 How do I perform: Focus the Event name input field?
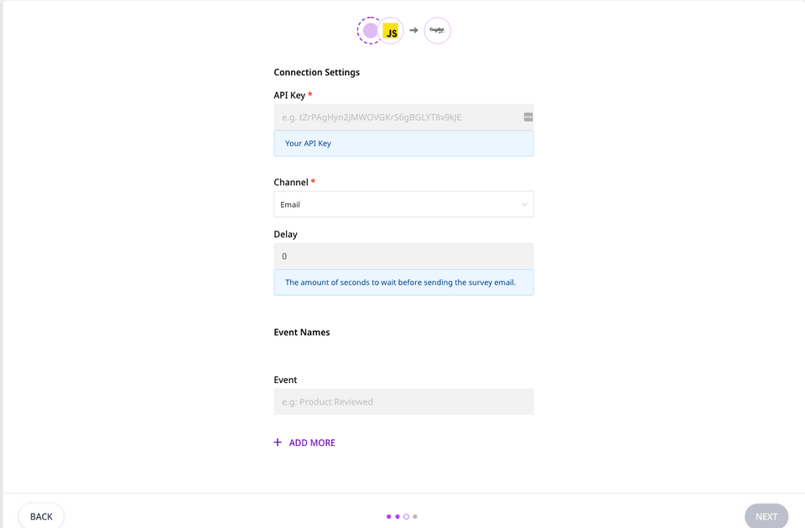click(x=403, y=401)
